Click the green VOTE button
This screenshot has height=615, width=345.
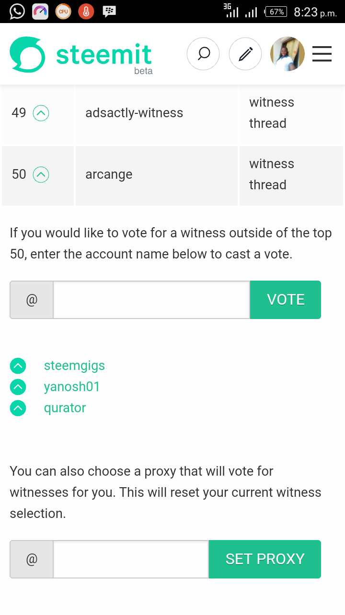(x=286, y=300)
